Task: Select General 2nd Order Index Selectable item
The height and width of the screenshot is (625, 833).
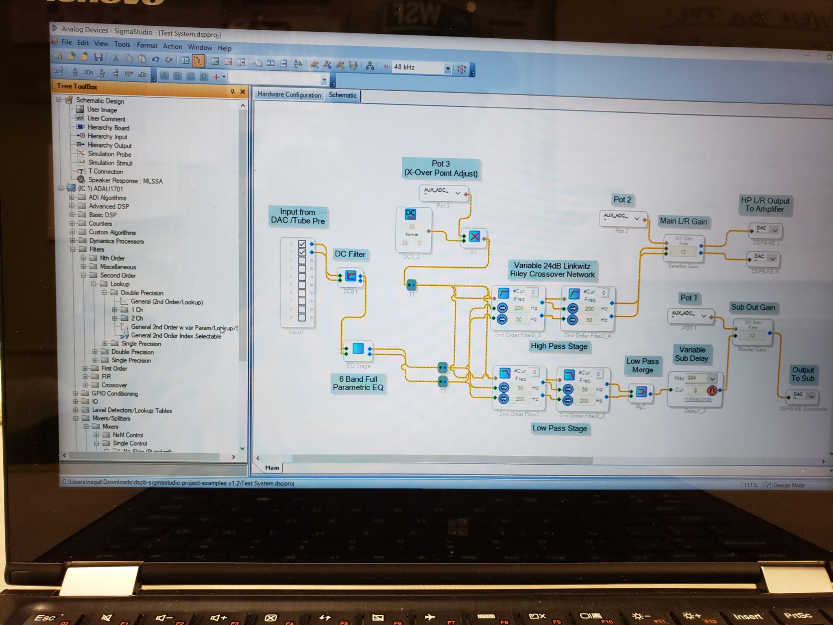Action: 176,336
